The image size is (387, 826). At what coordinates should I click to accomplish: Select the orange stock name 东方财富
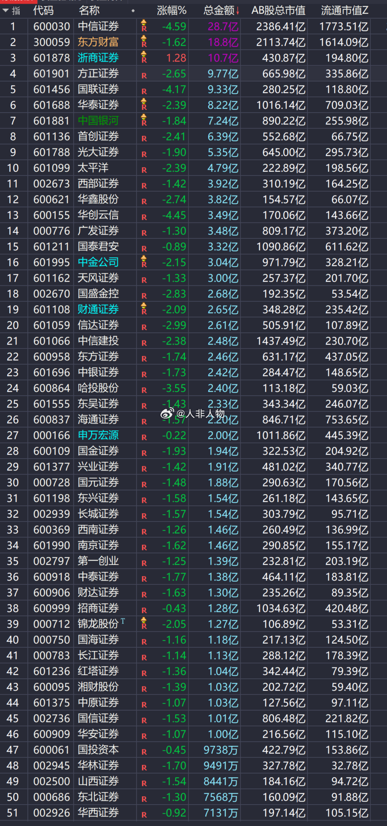tap(98, 42)
